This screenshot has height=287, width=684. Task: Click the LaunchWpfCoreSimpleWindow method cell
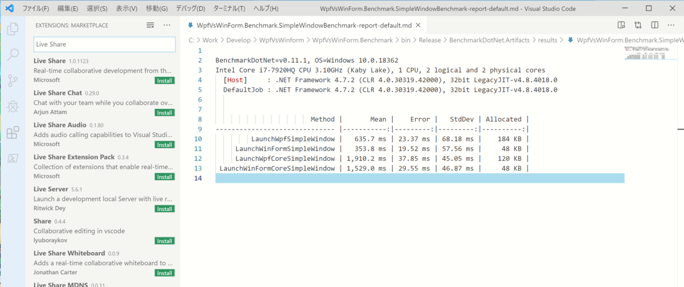pos(285,158)
